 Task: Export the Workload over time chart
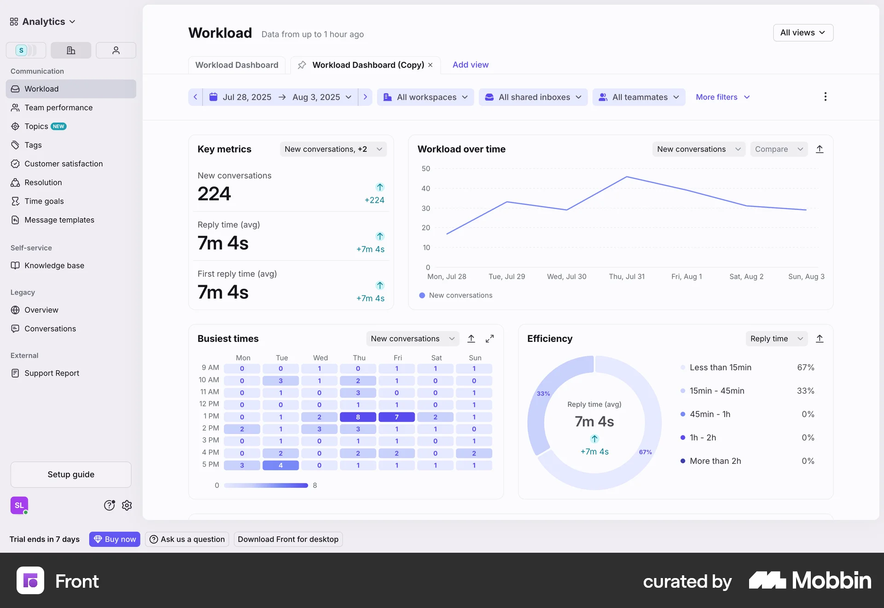point(820,149)
